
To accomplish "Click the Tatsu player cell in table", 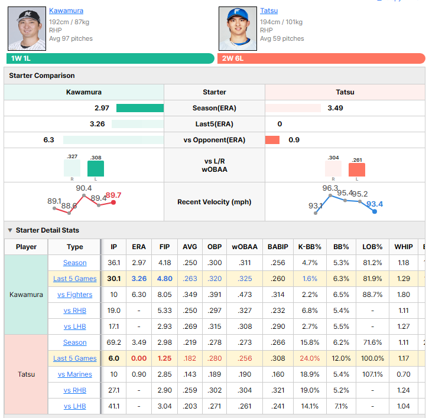I will coord(26,374).
